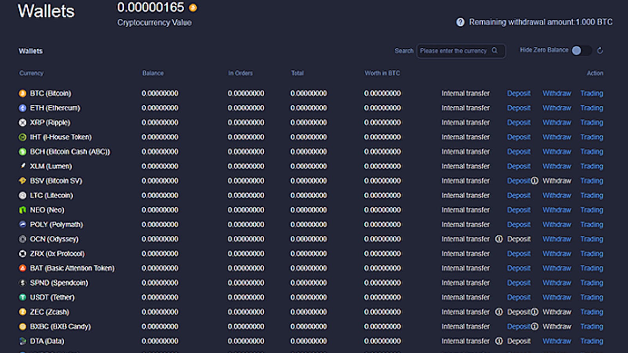Open Trading for OCN Odyssey

tap(591, 239)
